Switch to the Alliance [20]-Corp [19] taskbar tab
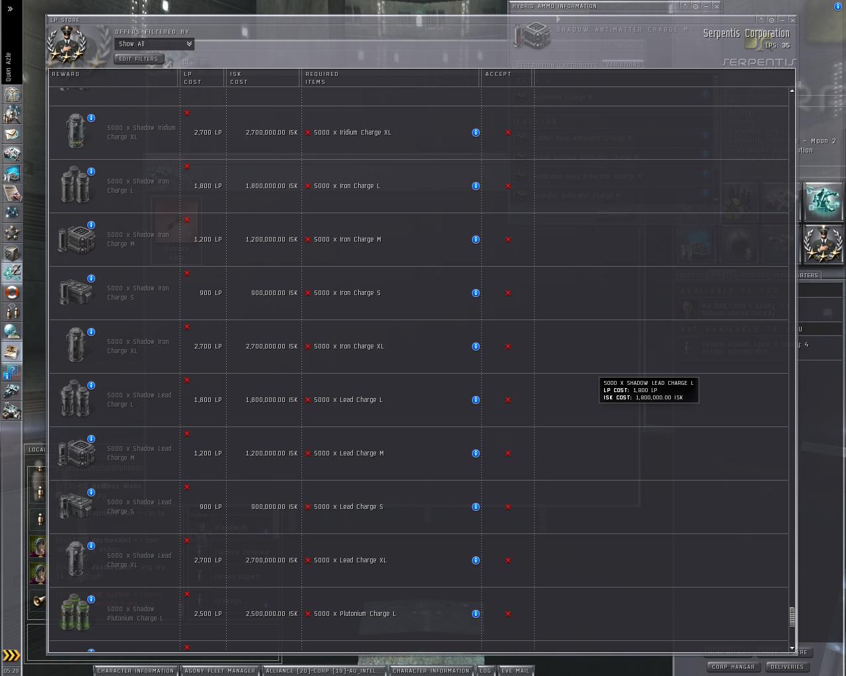Viewport: 846px width, 676px height. point(324,671)
